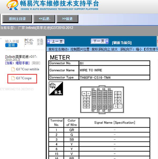Open the G37Convertible tree item
Screen dimensions: 158x159
pyautogui.click(x=28, y=69)
